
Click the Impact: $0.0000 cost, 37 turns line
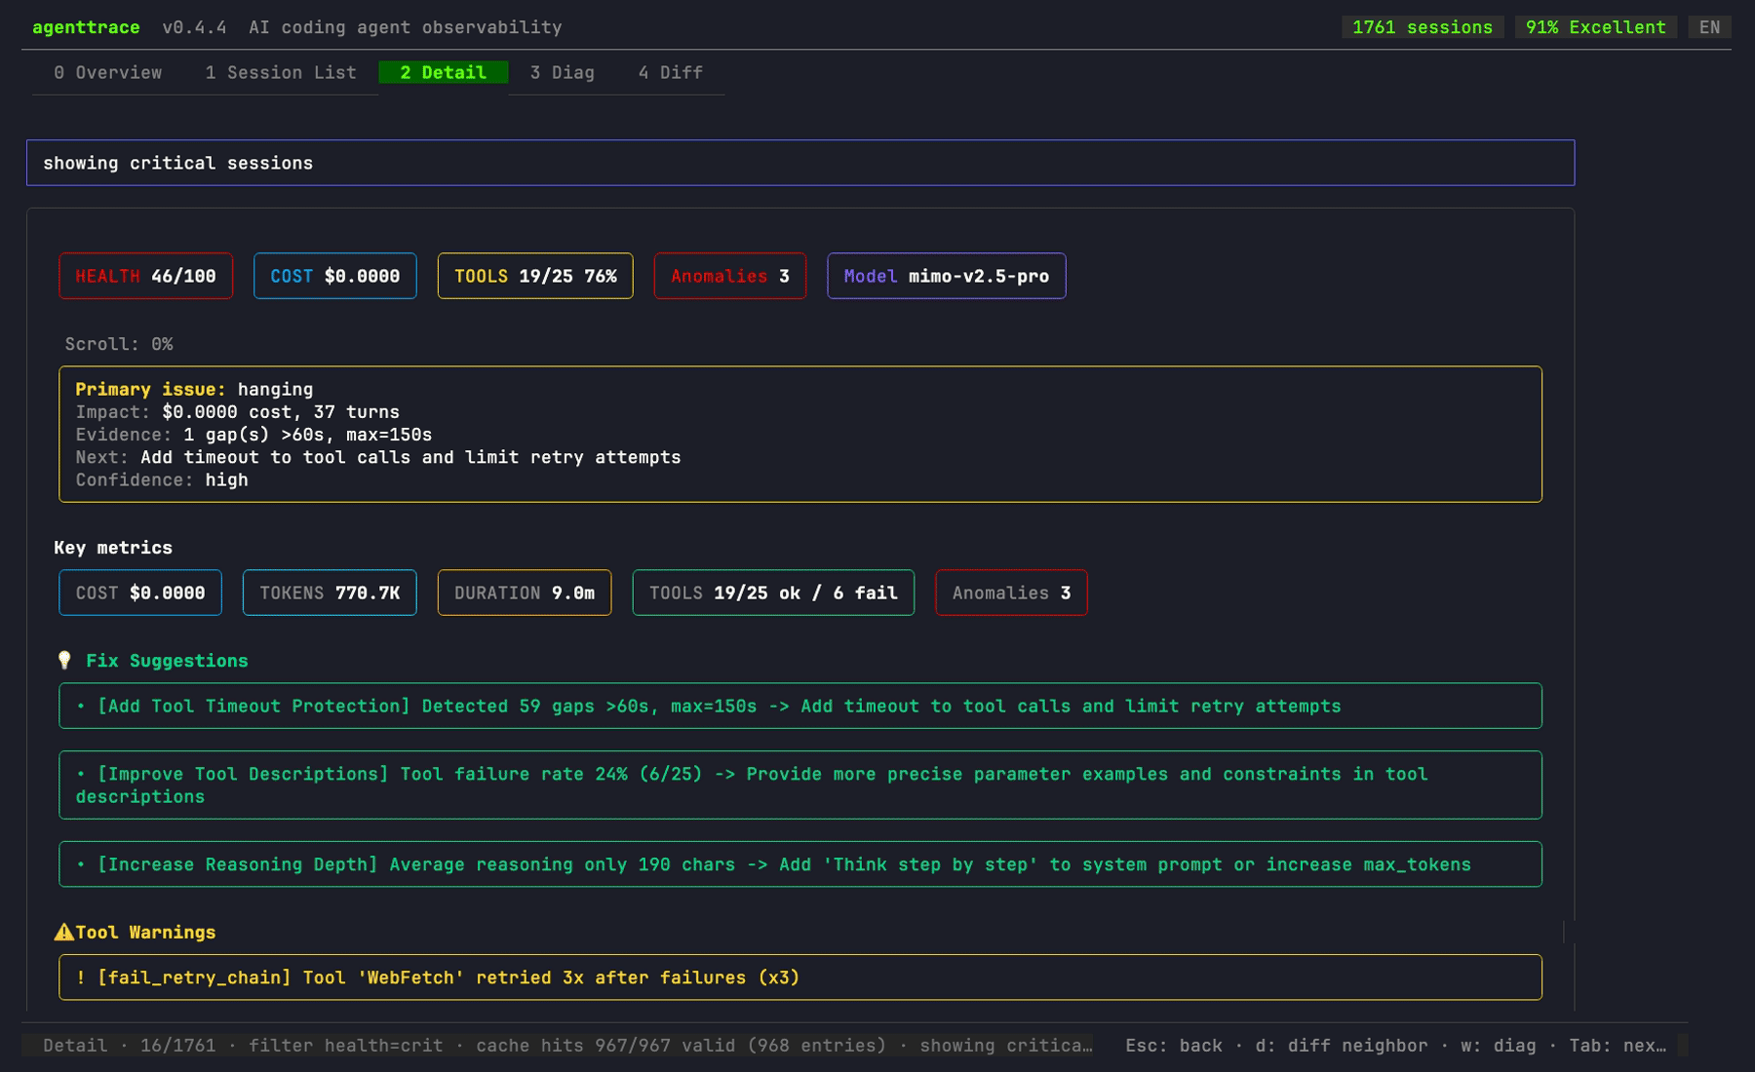pyautogui.click(x=237, y=411)
